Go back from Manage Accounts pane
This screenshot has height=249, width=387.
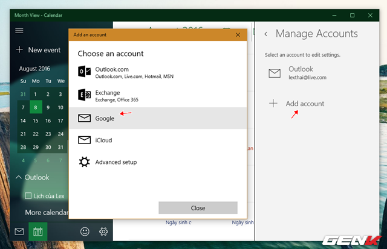(266, 34)
